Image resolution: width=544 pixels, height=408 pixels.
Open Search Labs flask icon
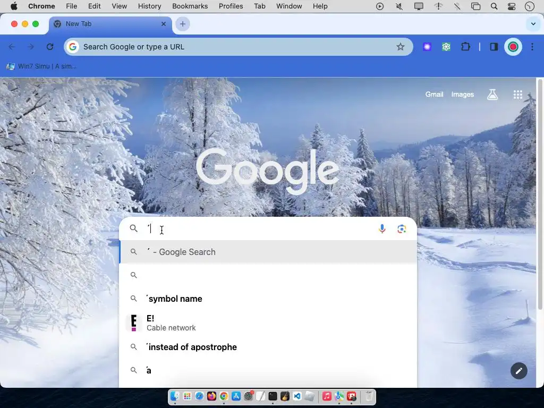click(492, 95)
